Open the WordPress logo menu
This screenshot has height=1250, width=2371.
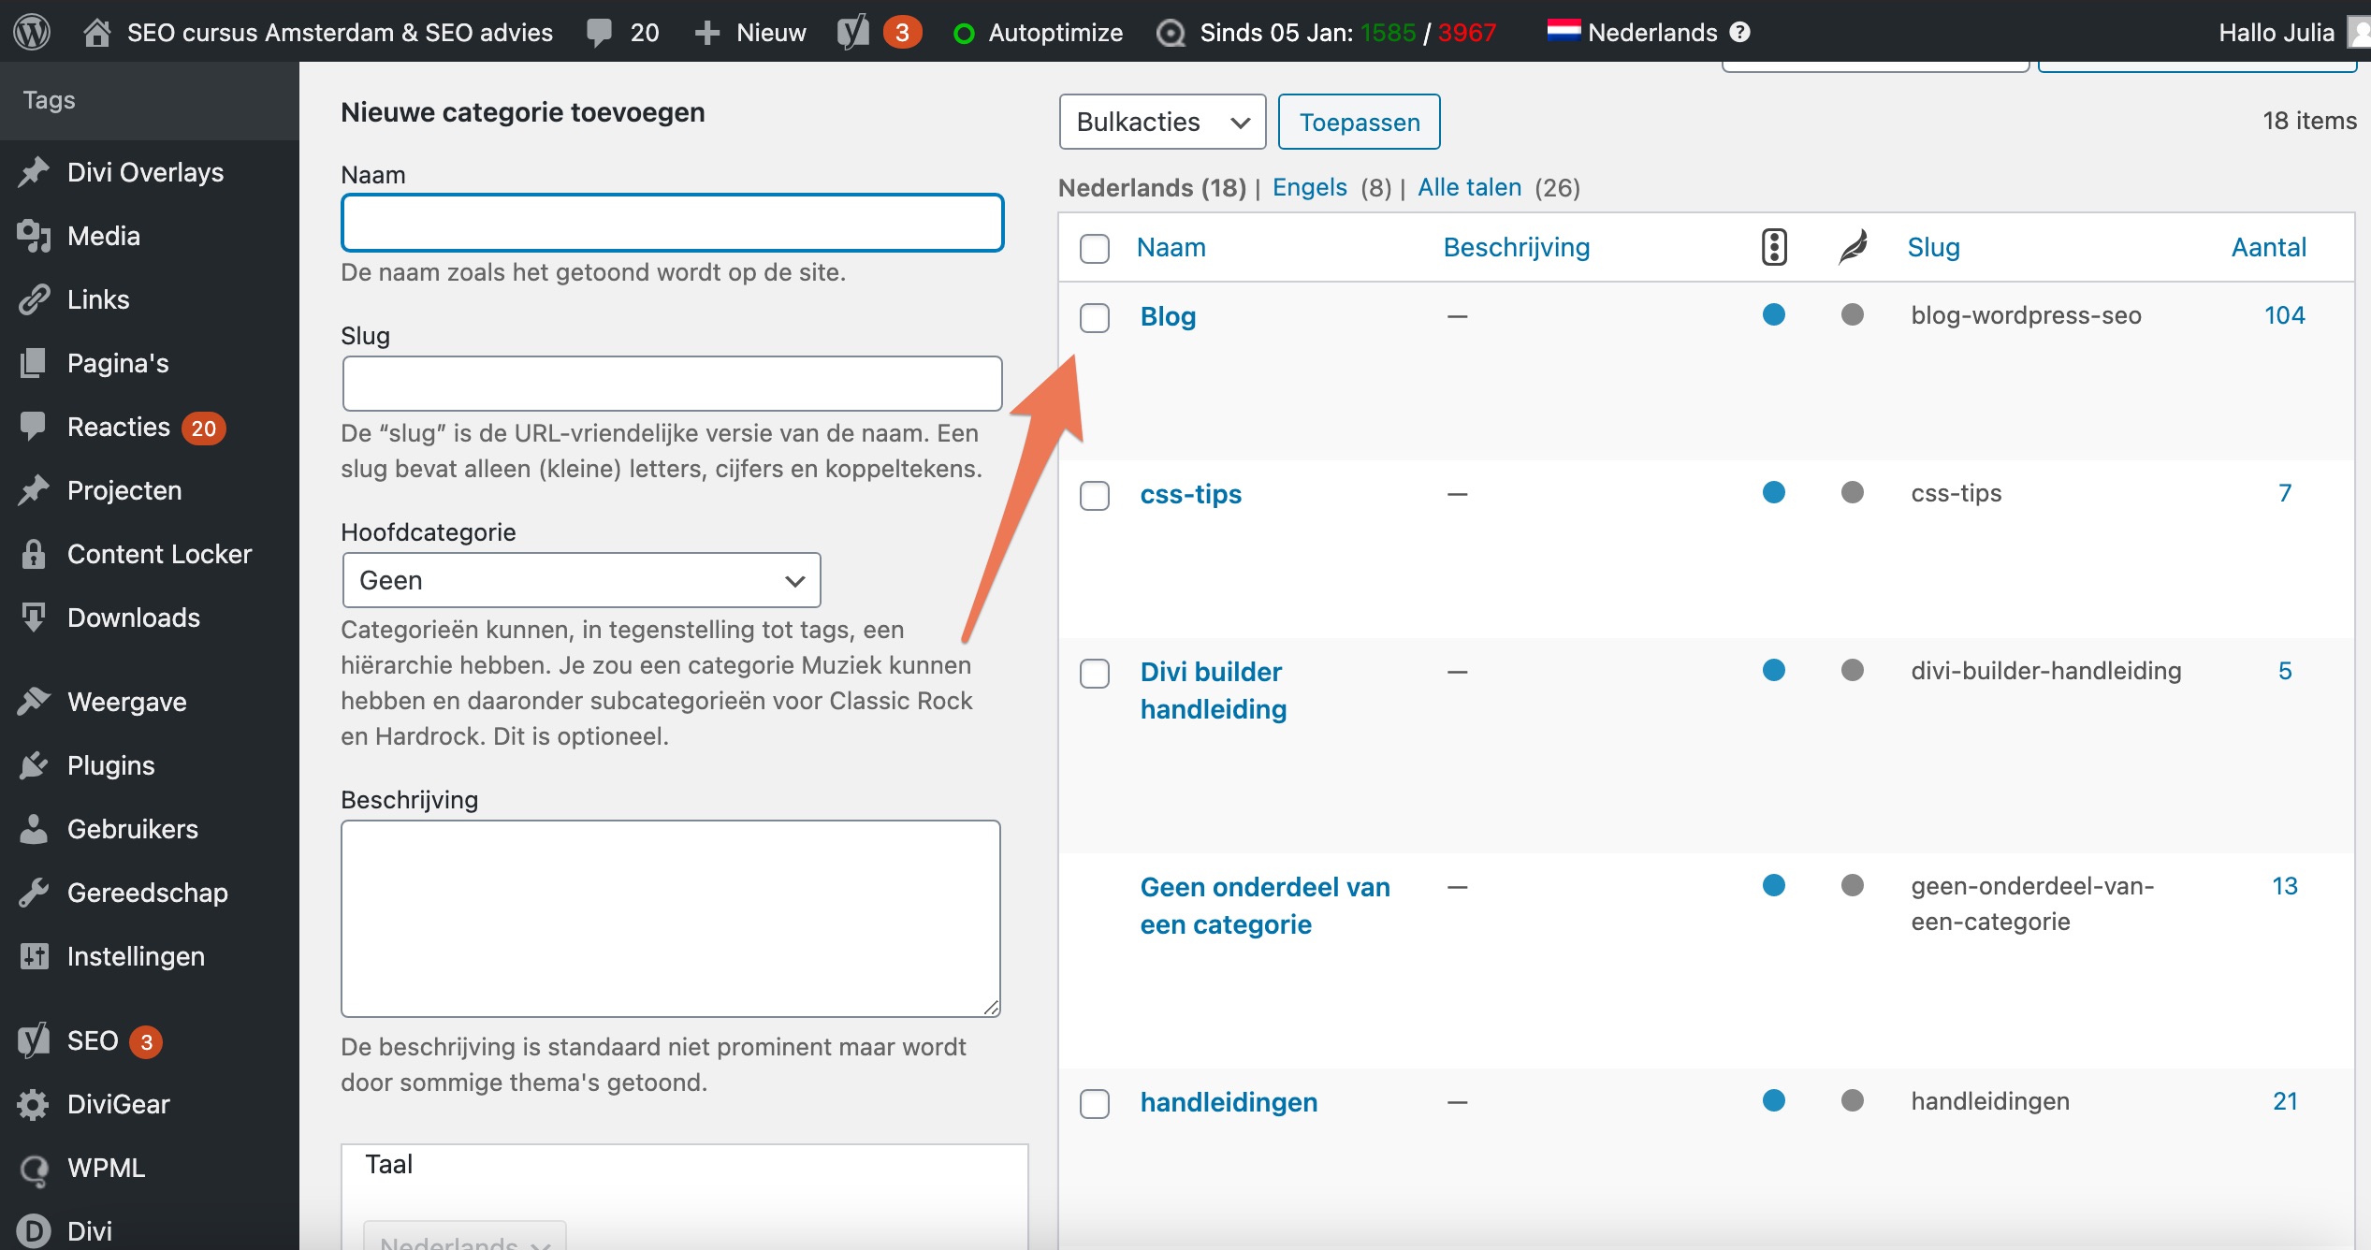click(x=32, y=32)
